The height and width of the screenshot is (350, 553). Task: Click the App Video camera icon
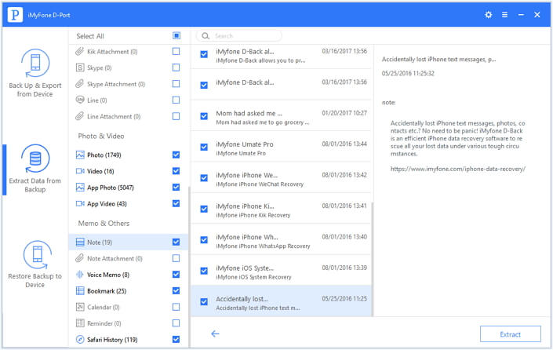point(80,203)
